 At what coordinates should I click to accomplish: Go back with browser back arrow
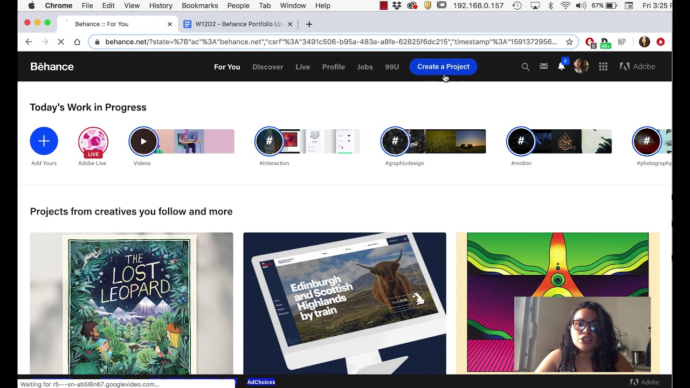pyautogui.click(x=29, y=42)
